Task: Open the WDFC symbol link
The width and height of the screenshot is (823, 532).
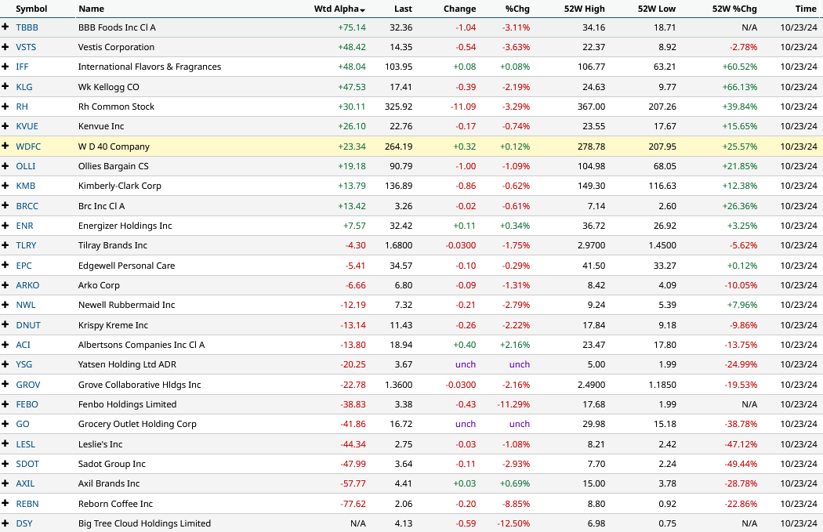Action: tap(28, 147)
